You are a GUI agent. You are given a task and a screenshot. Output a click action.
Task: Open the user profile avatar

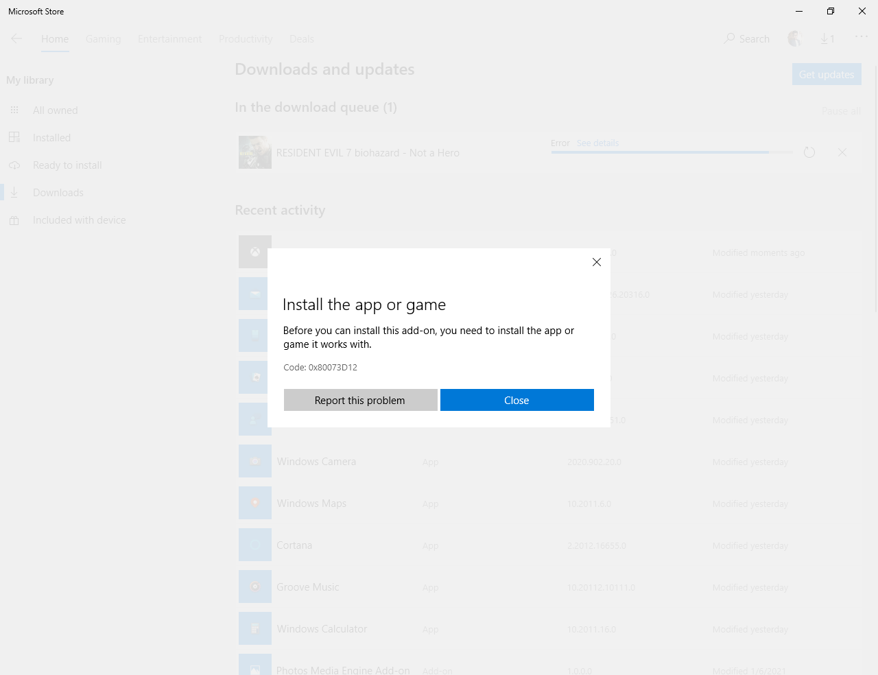pos(795,39)
